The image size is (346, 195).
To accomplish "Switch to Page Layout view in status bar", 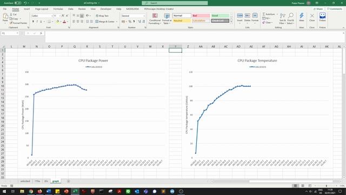I will (x=303, y=186).
